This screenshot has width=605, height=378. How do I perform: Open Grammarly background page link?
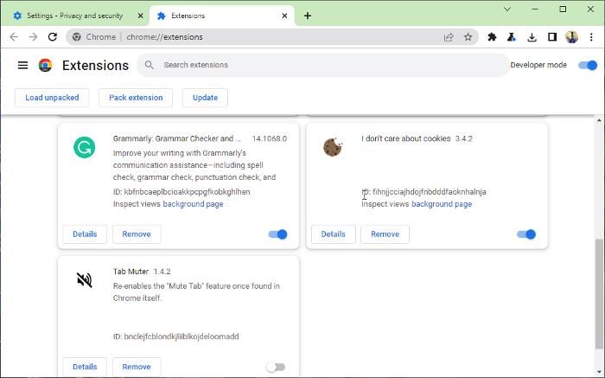pos(193,204)
